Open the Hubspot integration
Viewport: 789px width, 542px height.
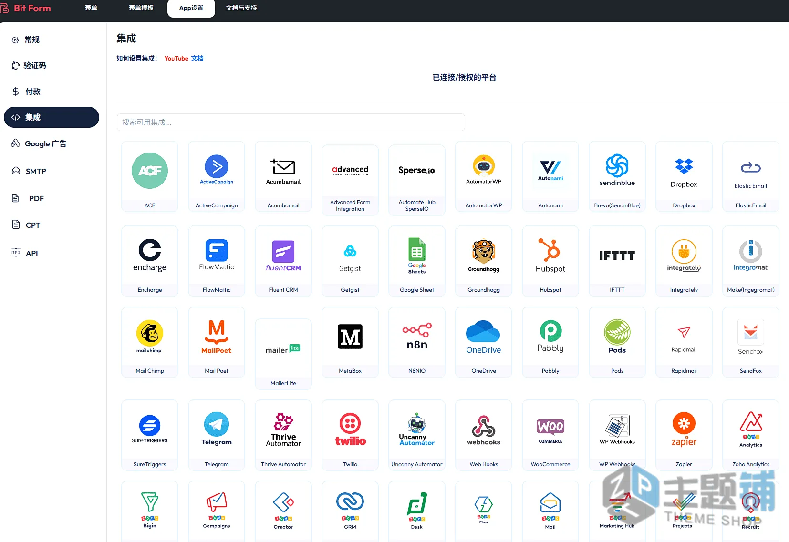[x=550, y=261]
